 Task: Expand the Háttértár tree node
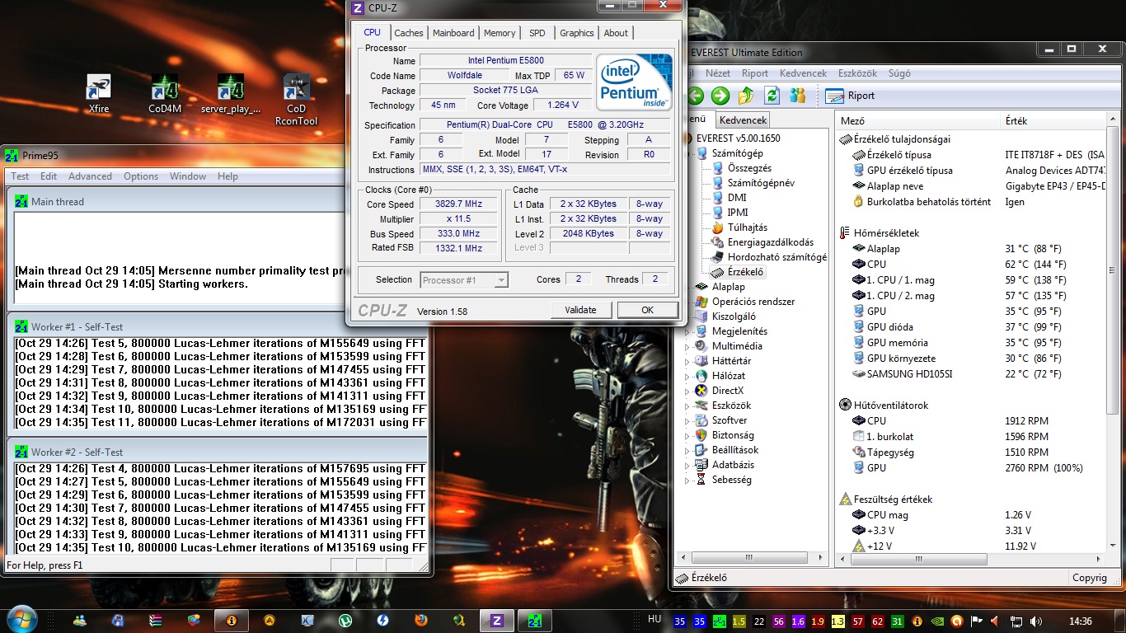click(x=687, y=361)
